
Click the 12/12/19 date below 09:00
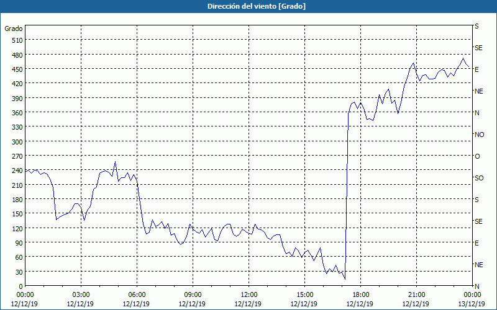(x=193, y=304)
